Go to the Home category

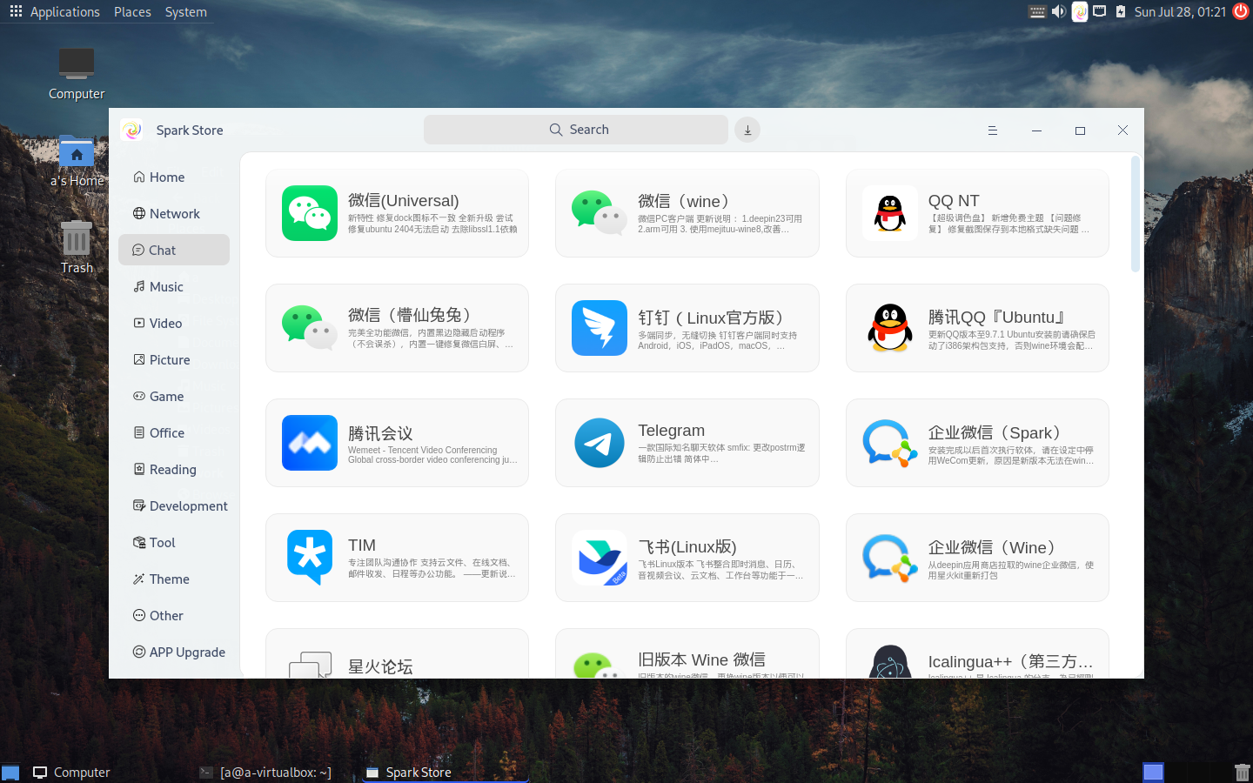(x=174, y=177)
